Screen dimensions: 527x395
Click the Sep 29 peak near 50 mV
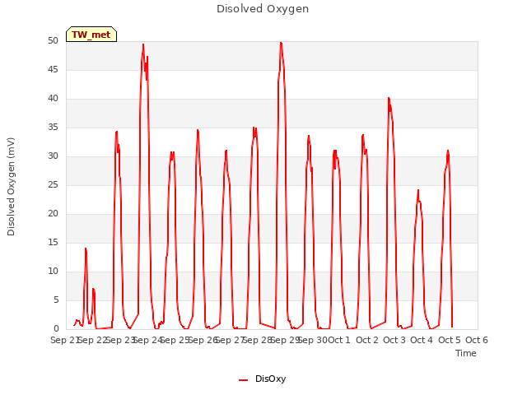[x=281, y=43]
